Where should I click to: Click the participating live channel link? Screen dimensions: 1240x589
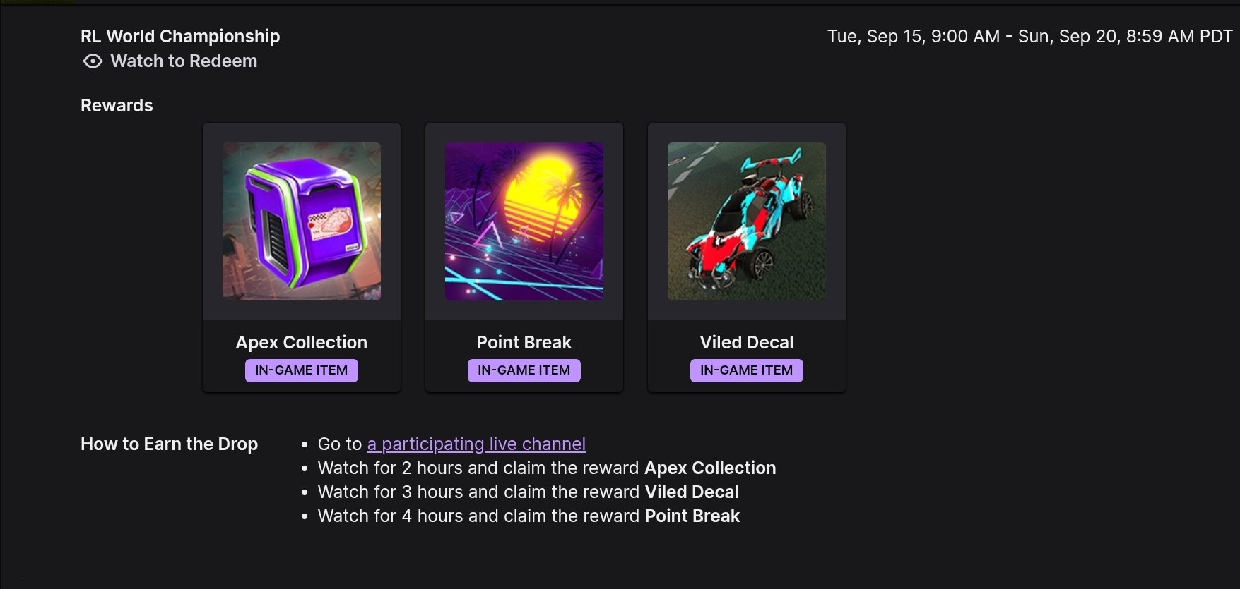click(x=476, y=444)
